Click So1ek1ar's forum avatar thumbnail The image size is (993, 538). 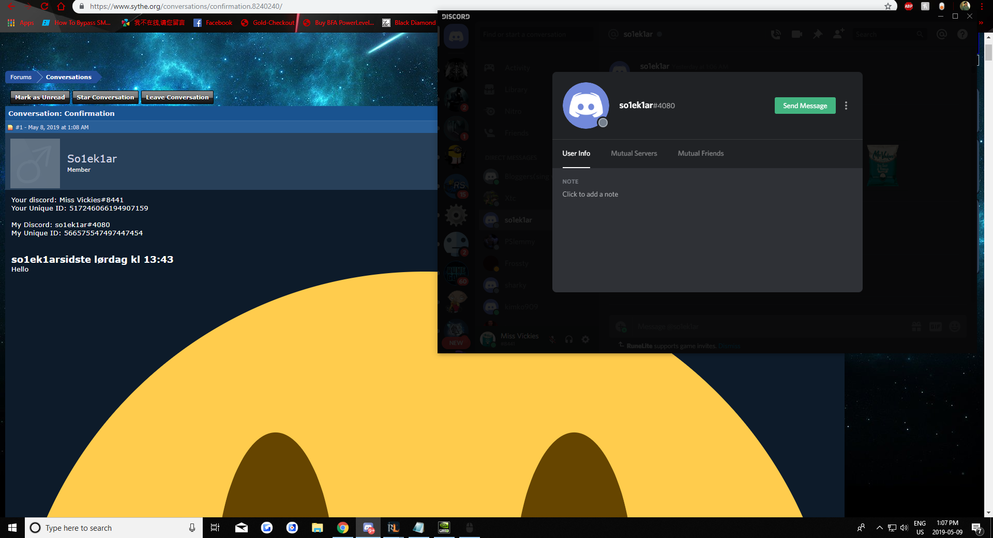click(x=35, y=163)
